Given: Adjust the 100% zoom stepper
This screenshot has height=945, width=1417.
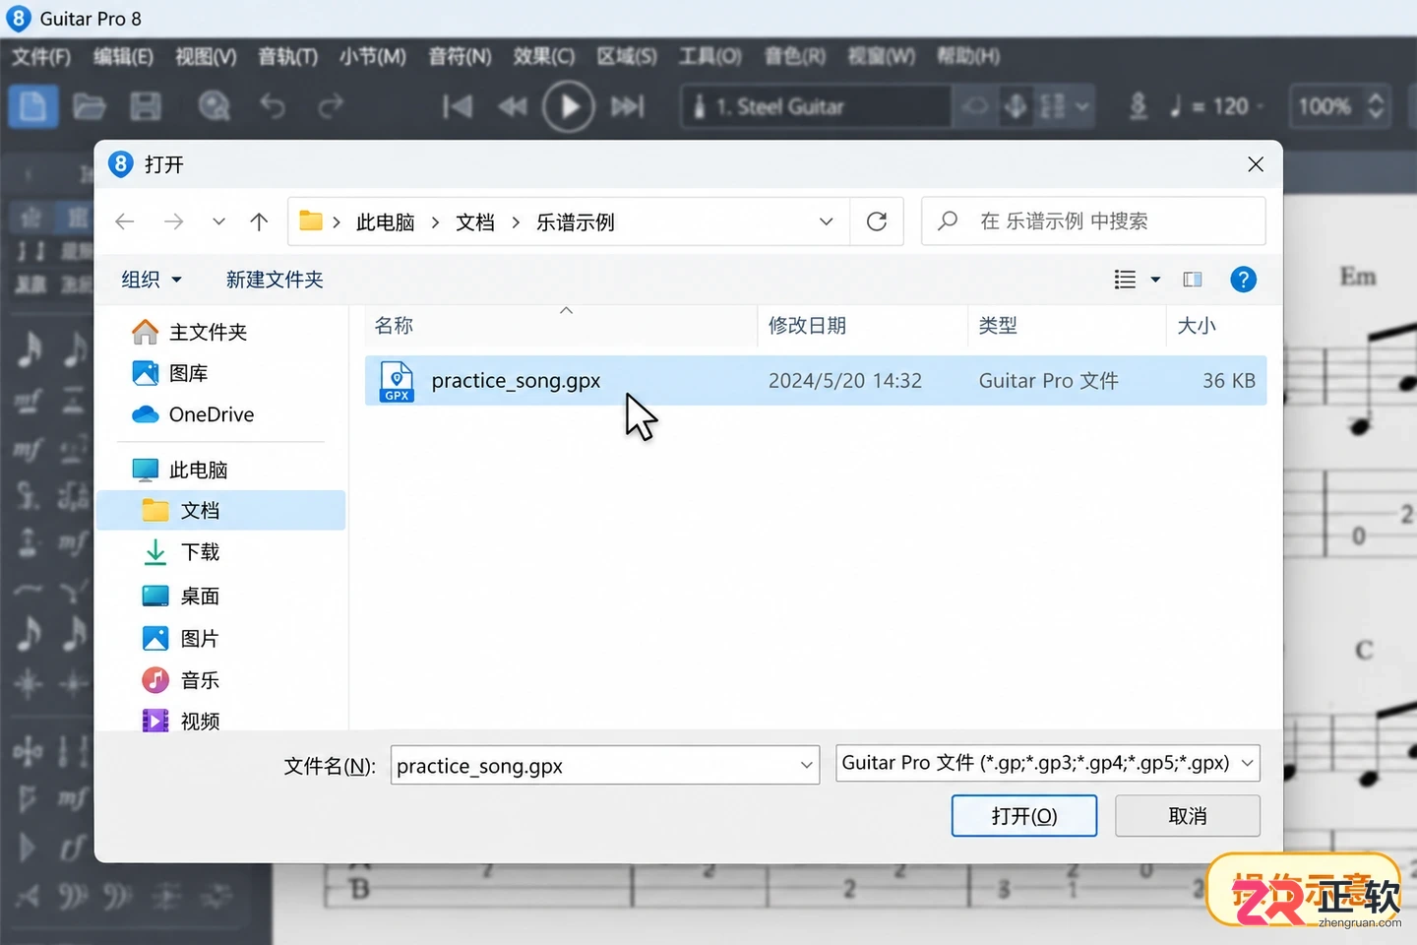Looking at the screenshot, I should (x=1376, y=106).
